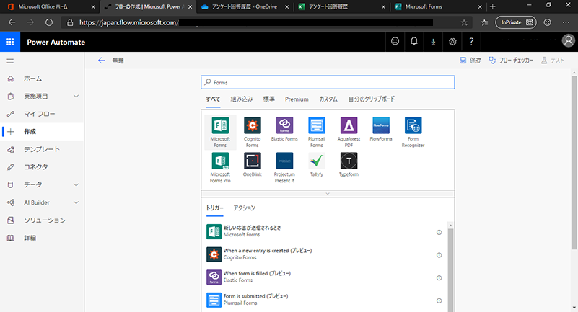
Task: Go back using the arrow beside 無題
Action: 101,61
